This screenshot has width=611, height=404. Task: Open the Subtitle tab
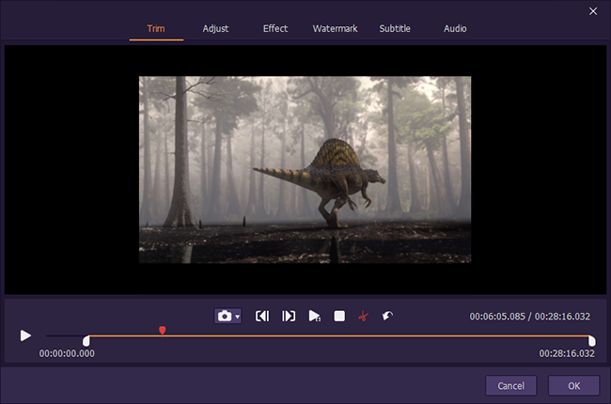tap(395, 28)
